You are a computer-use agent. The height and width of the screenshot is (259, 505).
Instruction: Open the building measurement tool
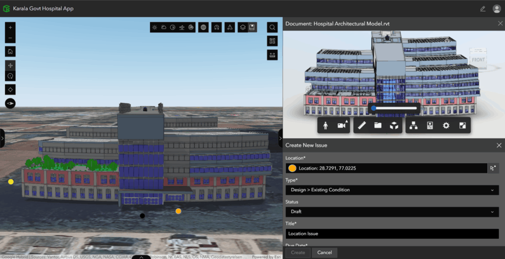(181, 28)
